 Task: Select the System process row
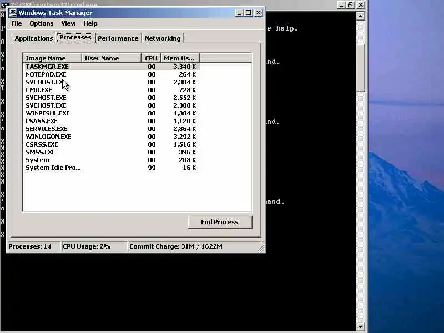click(x=111, y=160)
